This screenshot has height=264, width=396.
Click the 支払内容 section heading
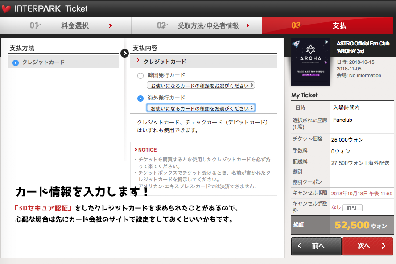point(145,48)
